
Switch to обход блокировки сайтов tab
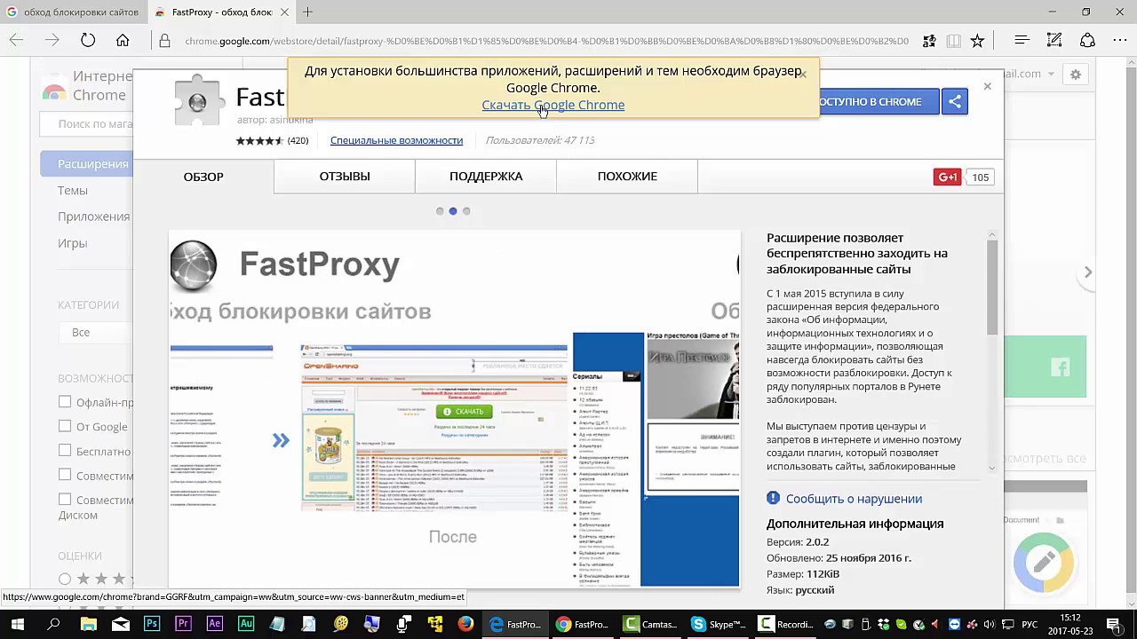tap(73, 12)
